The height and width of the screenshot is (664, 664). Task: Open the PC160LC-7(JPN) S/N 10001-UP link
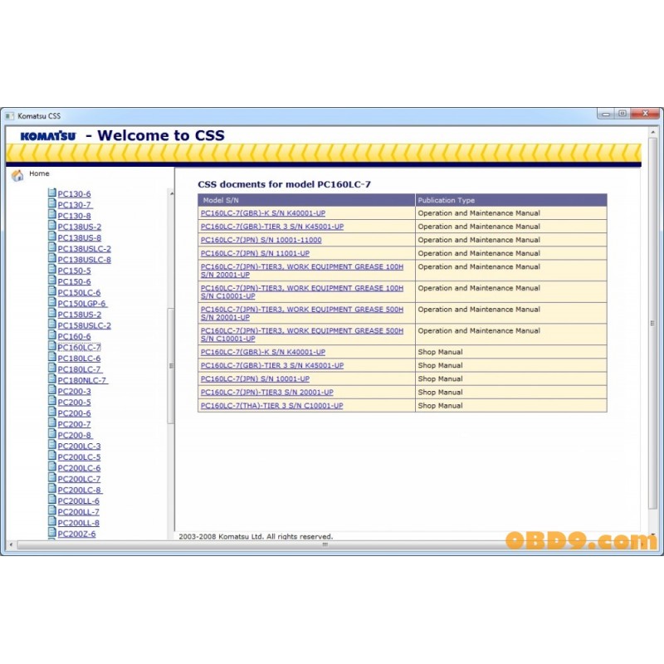pos(255,379)
